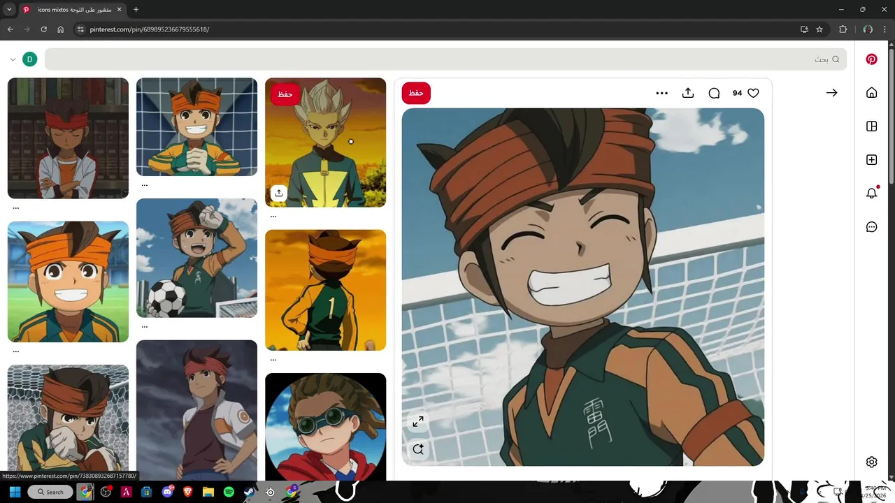
Task: Bookmark this page with star icon
Action: click(x=819, y=29)
